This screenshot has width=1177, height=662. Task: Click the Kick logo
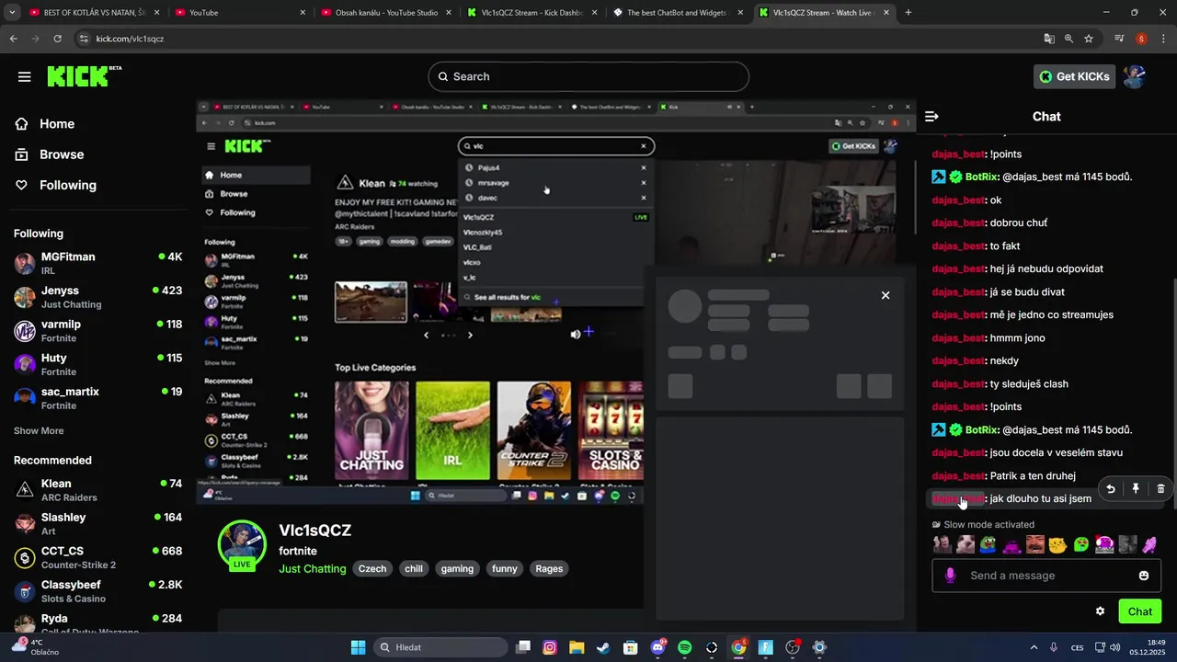coord(84,76)
